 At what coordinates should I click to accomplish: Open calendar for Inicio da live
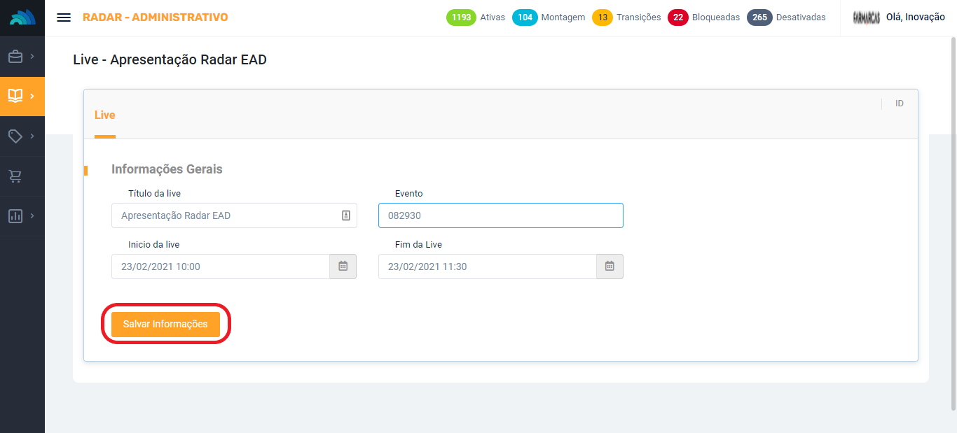coord(343,267)
